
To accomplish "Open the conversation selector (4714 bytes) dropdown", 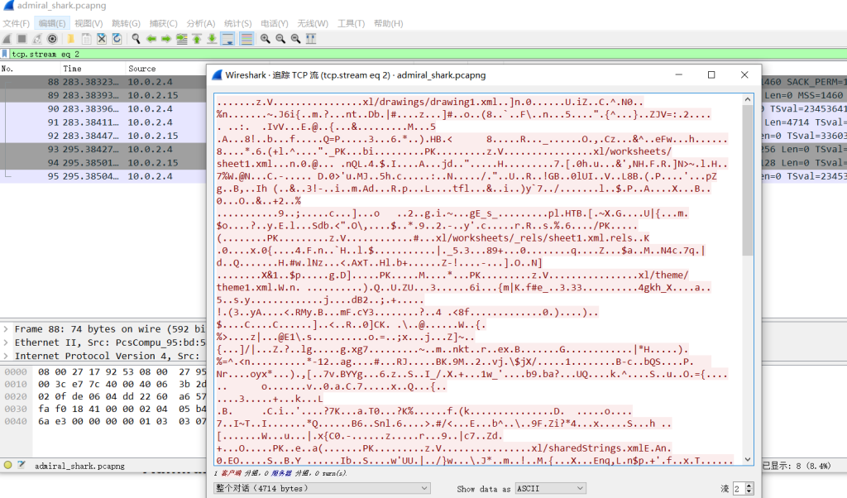I will (322, 488).
